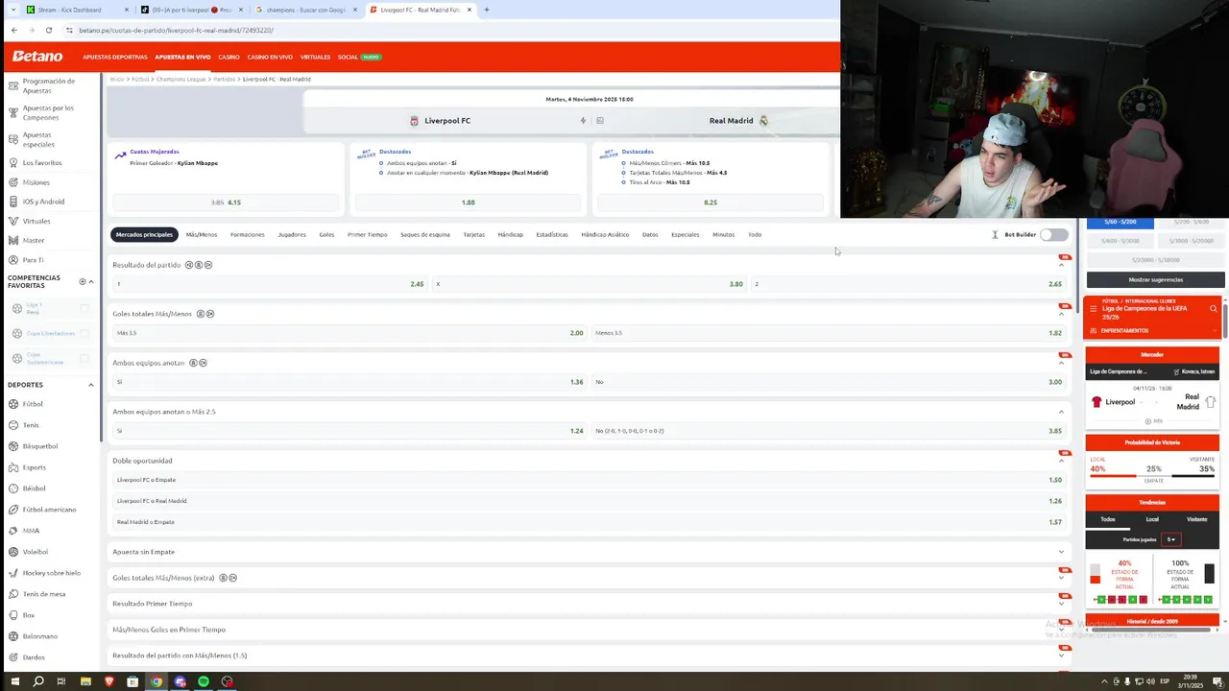This screenshot has width=1229, height=691.
Task: Check the Liga 1 Perú favorite checkbox
Action: pyautogui.click(x=84, y=308)
